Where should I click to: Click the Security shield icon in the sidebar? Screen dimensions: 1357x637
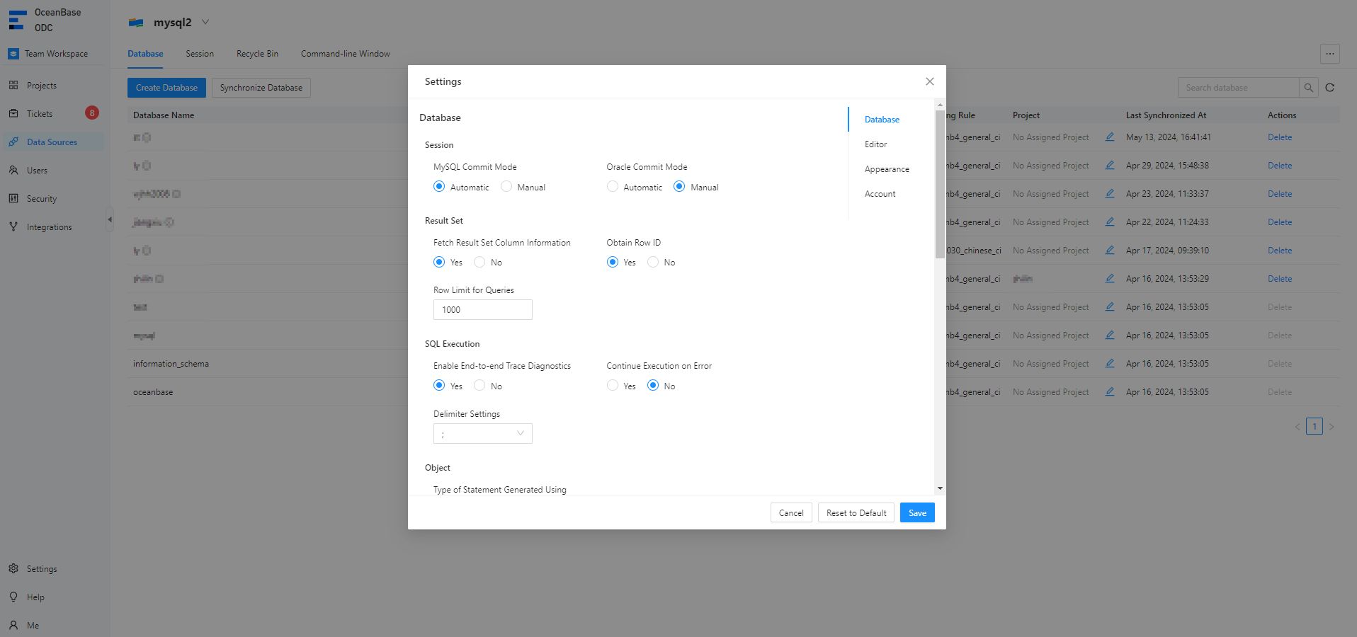point(13,198)
